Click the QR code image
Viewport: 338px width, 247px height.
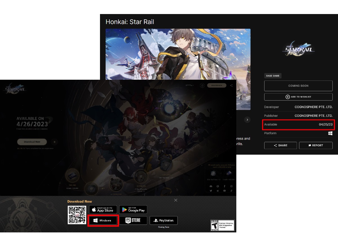coord(77,215)
